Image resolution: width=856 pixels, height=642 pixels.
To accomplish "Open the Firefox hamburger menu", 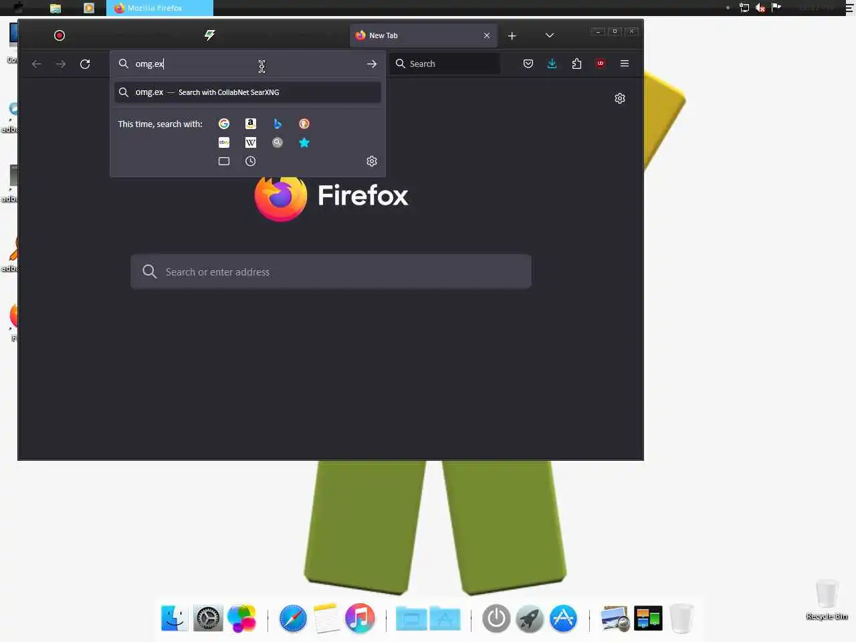I will coord(625,64).
